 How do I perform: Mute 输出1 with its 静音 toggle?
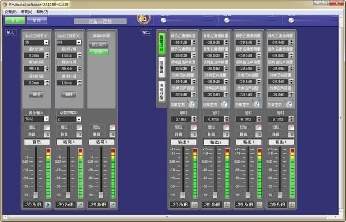tap(194, 134)
